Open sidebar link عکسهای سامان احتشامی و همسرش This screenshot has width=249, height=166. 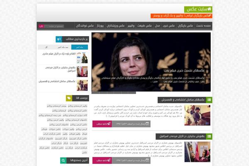click(57, 81)
